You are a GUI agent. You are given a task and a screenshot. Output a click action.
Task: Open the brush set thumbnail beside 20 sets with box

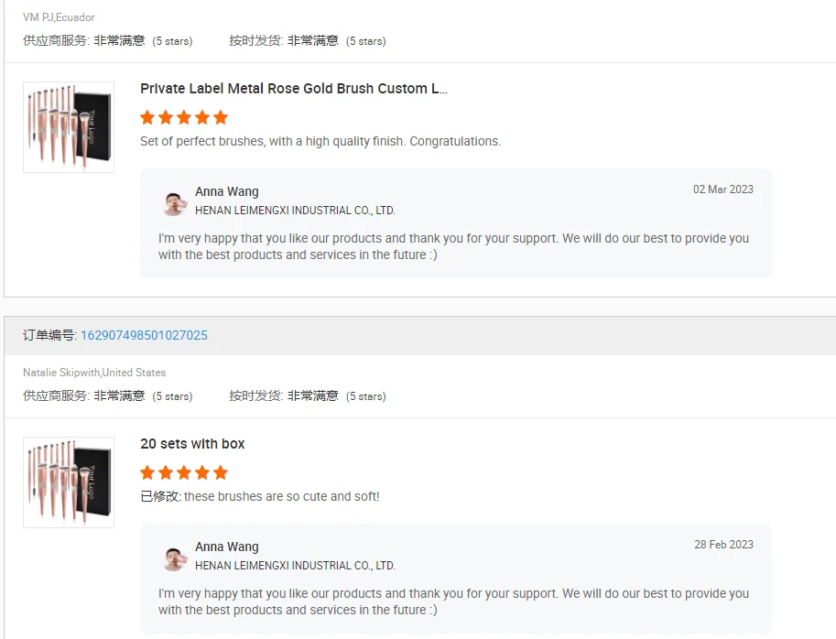(69, 482)
